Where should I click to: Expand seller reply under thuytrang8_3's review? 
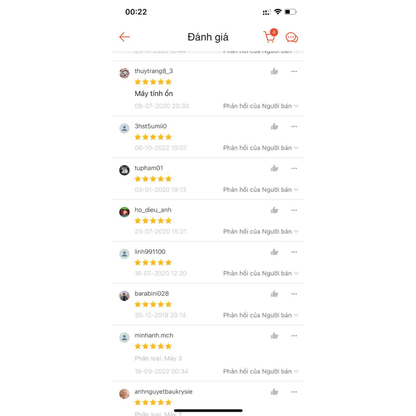point(260,106)
